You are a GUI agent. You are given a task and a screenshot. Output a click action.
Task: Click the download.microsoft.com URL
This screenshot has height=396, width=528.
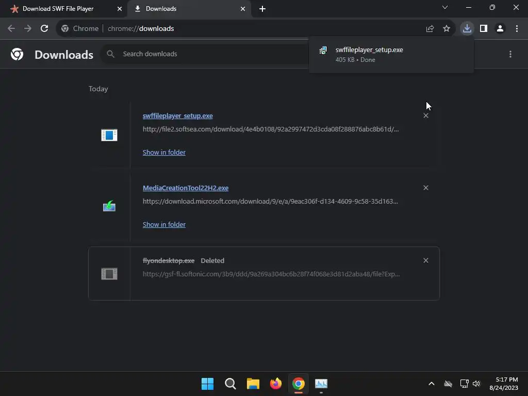270,202
